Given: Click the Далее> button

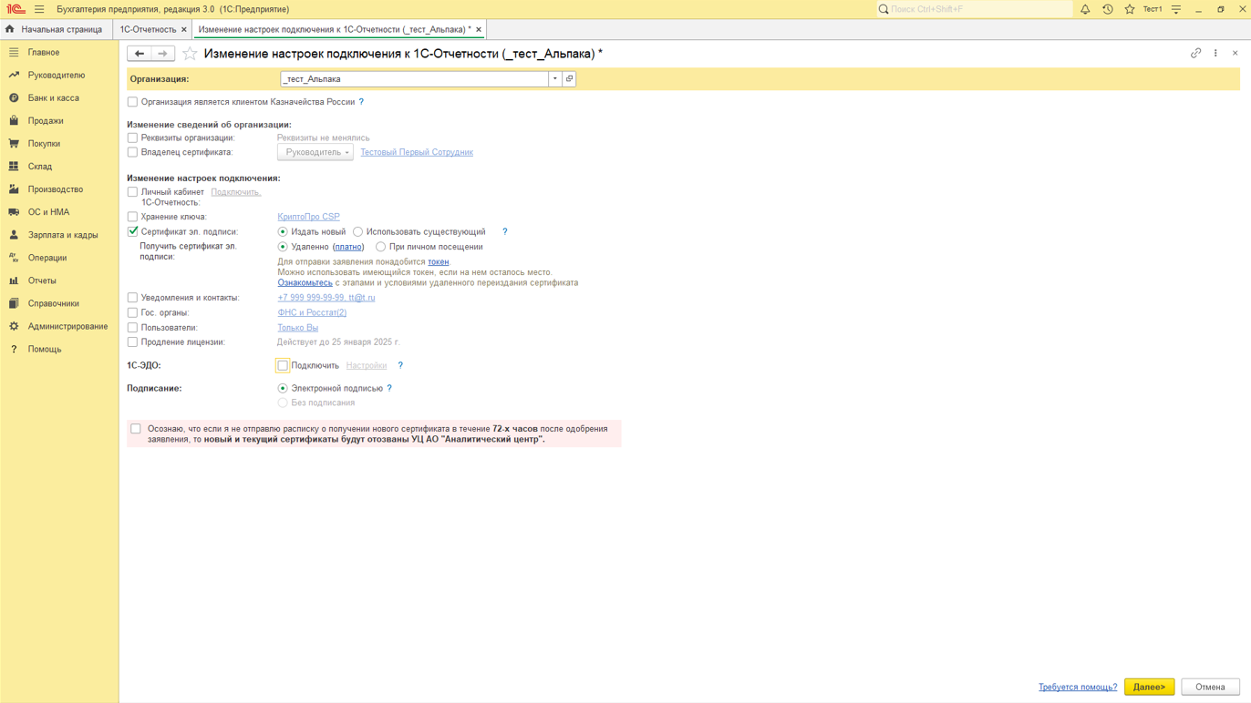Looking at the screenshot, I should tap(1149, 687).
